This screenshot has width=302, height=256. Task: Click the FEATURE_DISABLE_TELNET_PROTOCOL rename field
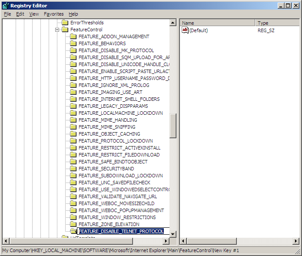click(123, 231)
